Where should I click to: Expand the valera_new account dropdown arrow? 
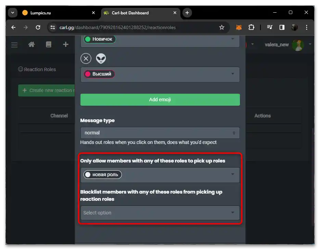click(310, 44)
